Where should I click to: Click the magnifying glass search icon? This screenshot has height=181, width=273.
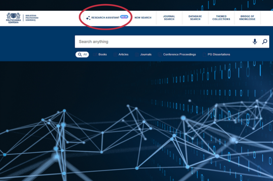pos(265,42)
